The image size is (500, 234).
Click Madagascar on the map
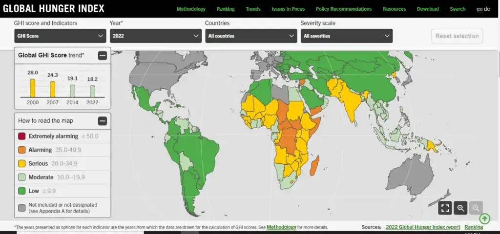(314, 166)
